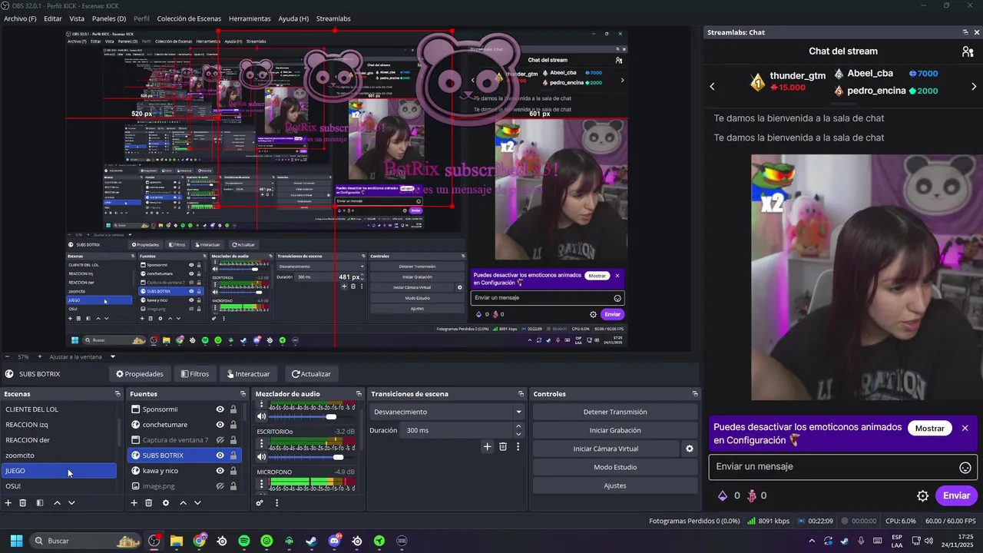The width and height of the screenshot is (983, 553).
Task: Open Steam from the taskbar
Action: pos(311,541)
